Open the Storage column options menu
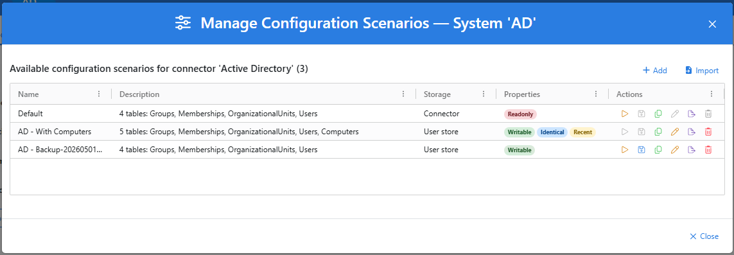734x255 pixels. coord(484,94)
